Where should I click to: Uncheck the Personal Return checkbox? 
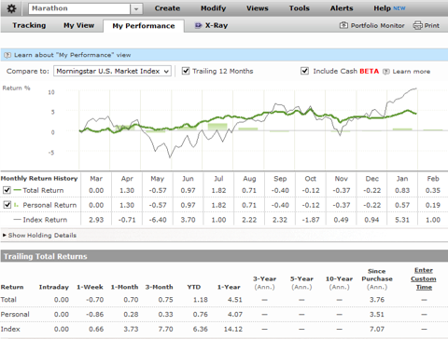point(7,205)
